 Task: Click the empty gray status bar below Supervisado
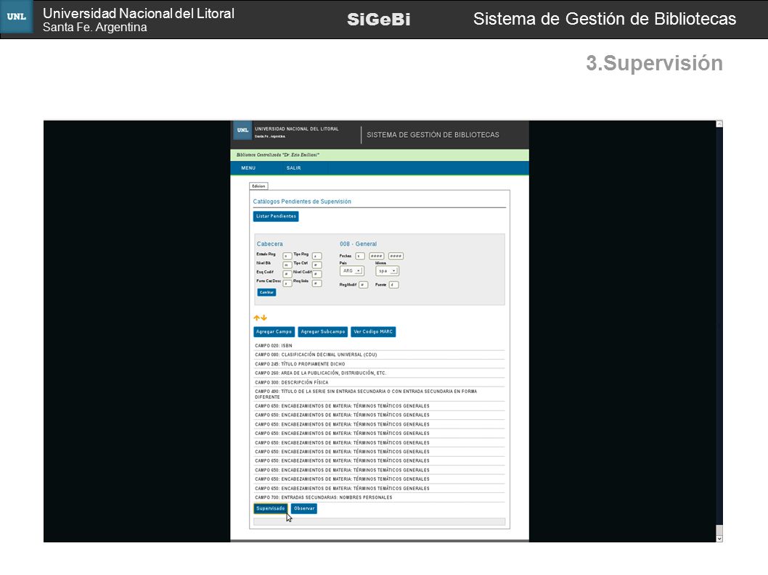click(379, 521)
